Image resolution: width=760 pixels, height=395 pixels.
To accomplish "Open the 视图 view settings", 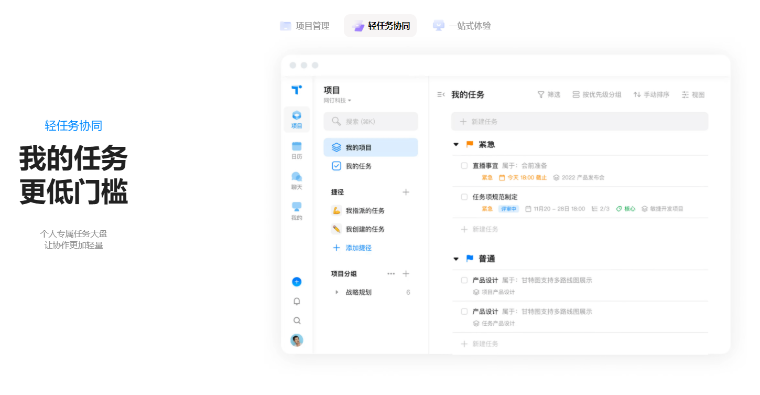I will (x=693, y=94).
